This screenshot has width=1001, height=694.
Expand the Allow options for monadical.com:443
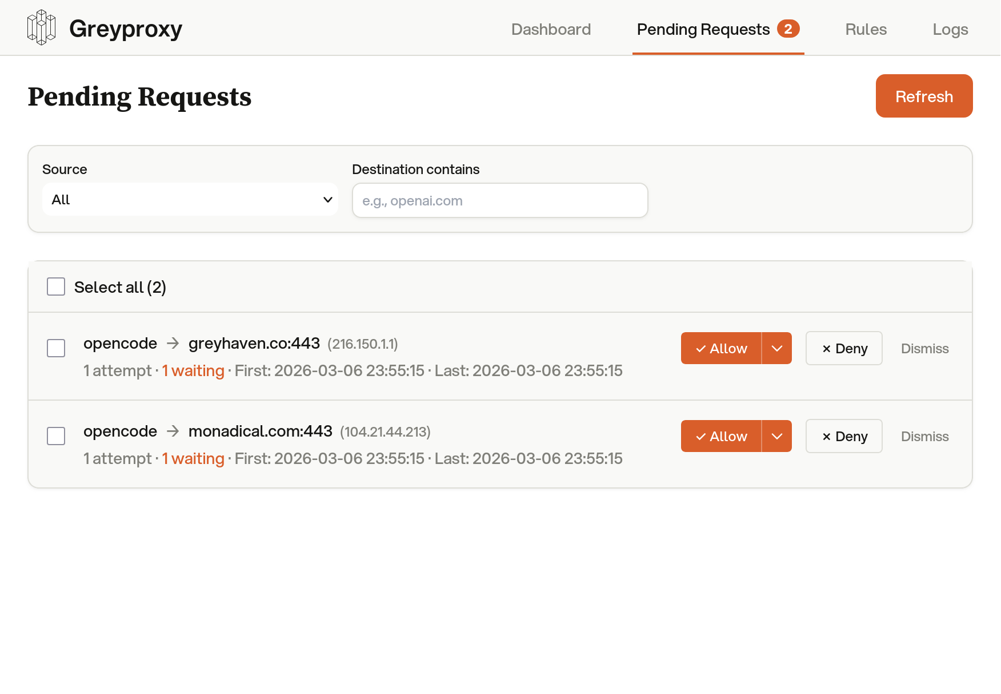pyautogui.click(x=776, y=435)
